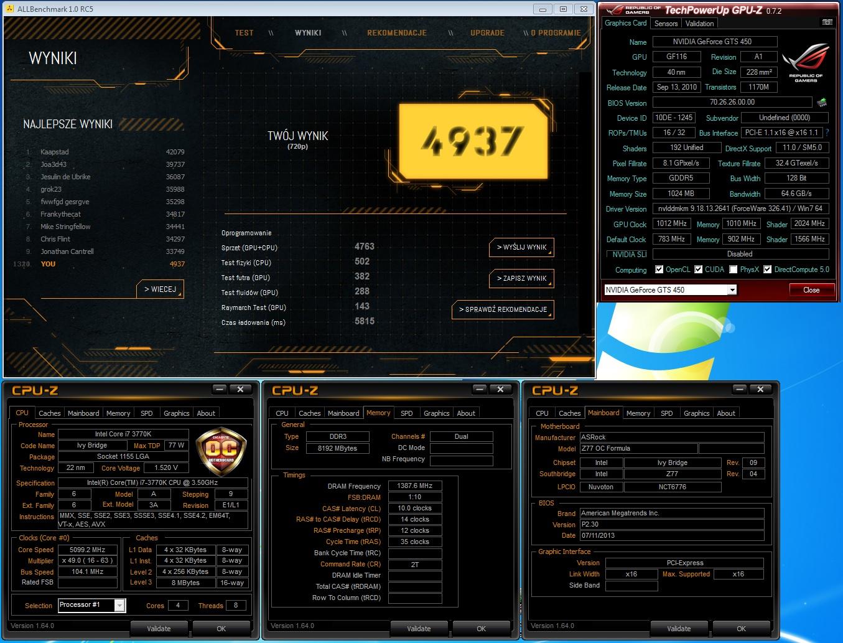Image resolution: width=843 pixels, height=643 pixels.
Task: Toggle the OpenCL checkbox
Action: pyautogui.click(x=659, y=270)
